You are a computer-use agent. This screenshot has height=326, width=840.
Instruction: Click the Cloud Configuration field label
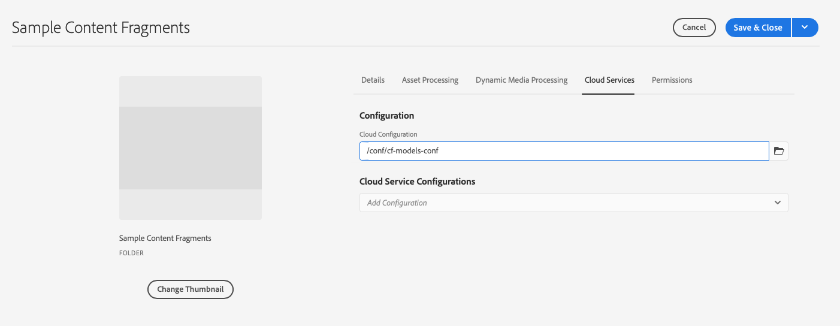388,134
